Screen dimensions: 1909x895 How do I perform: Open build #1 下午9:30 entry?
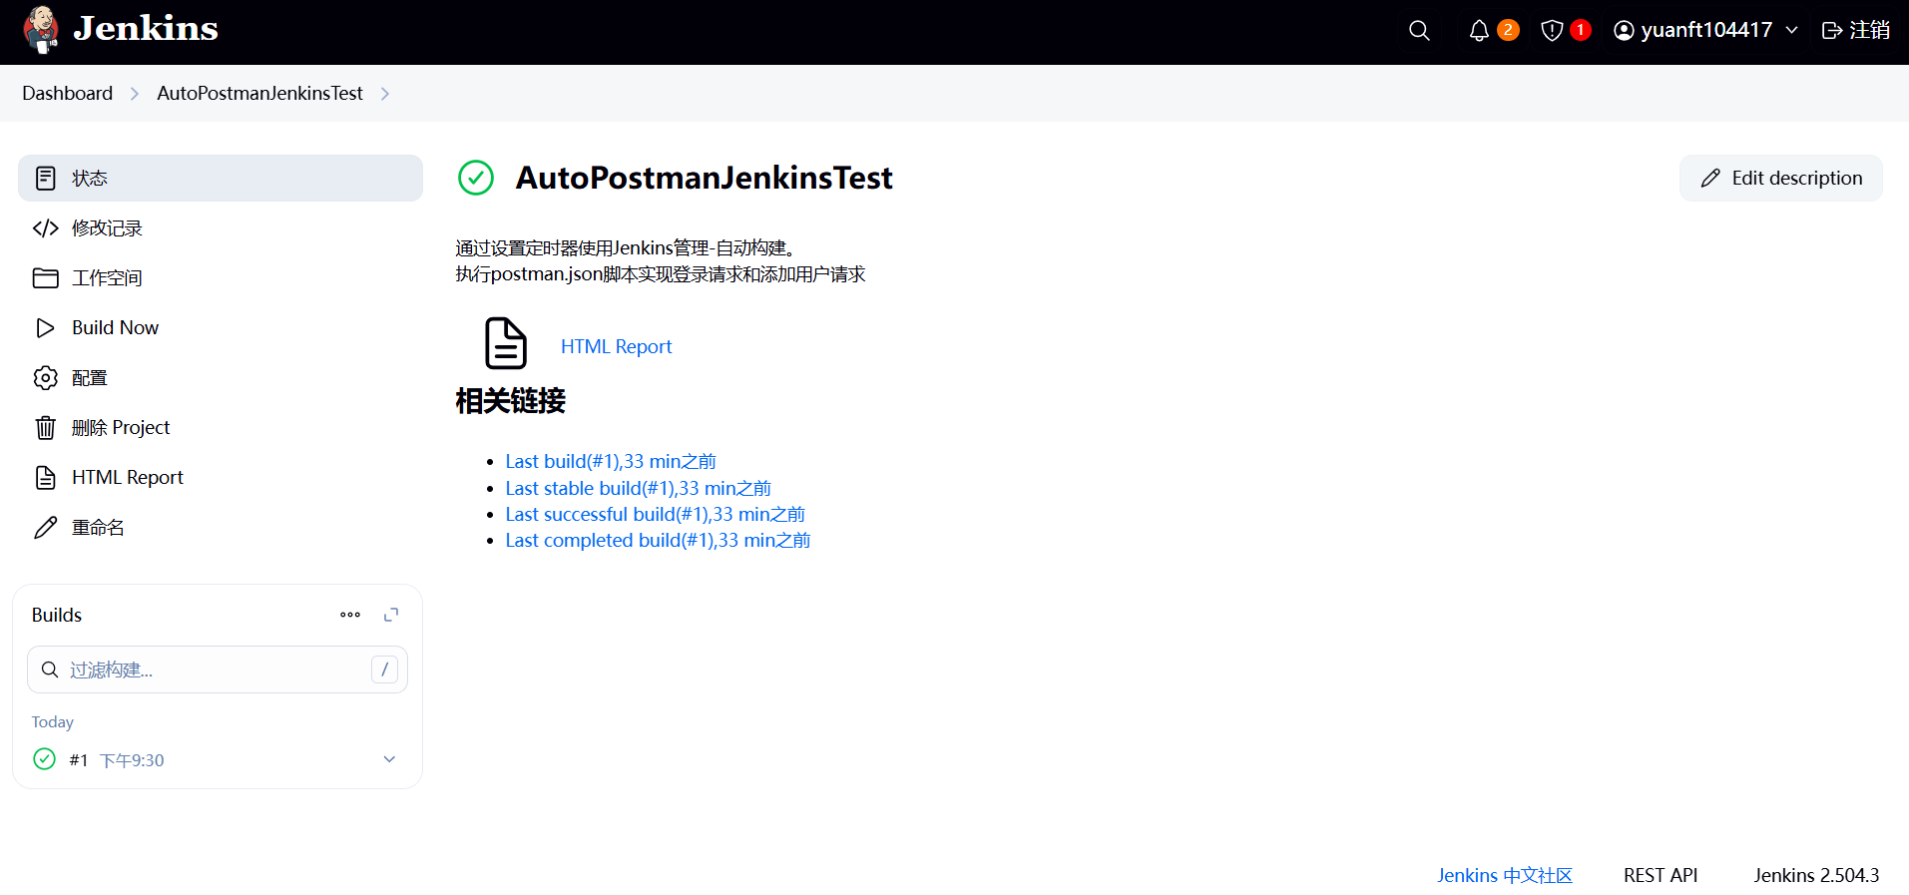118,760
